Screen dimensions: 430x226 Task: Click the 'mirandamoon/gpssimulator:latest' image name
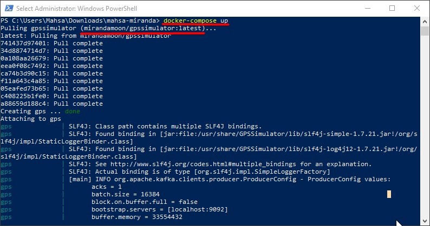144,29
